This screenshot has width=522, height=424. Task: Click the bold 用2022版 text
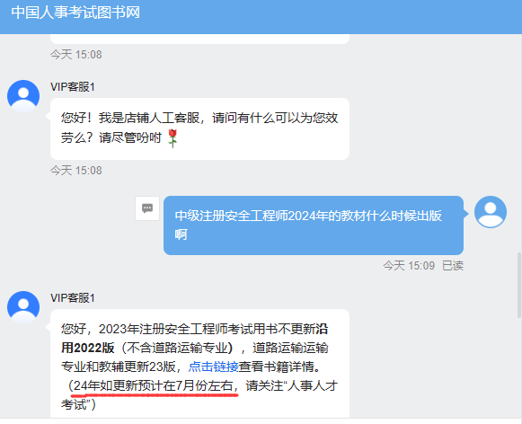pos(88,349)
